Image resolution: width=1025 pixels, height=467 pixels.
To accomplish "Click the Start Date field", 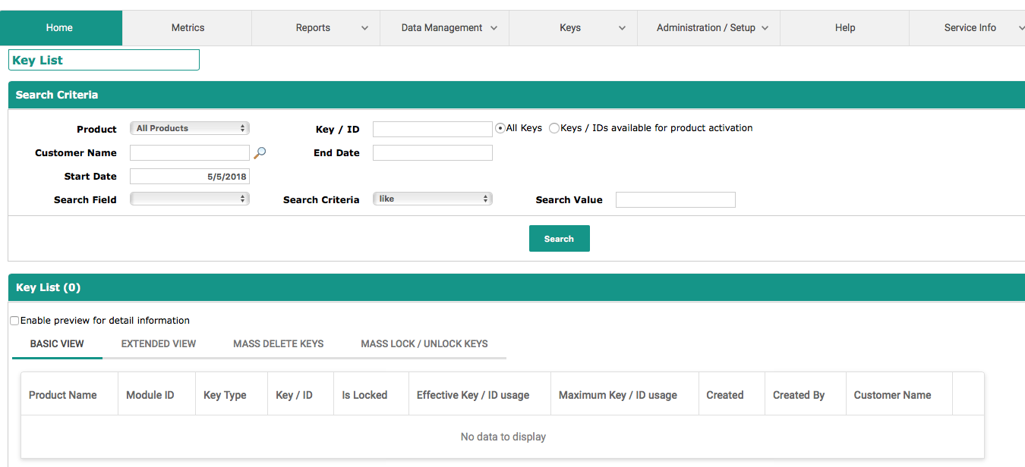I will pyautogui.click(x=189, y=177).
